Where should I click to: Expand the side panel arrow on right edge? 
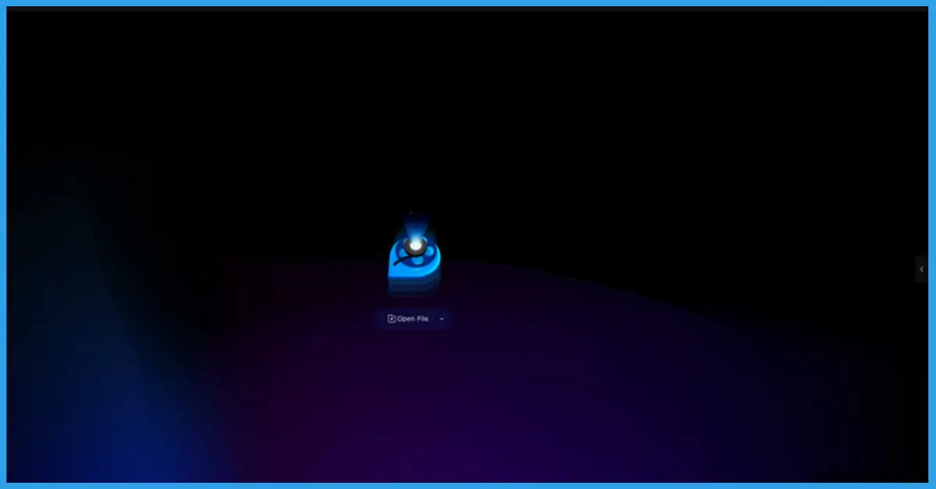[921, 269]
